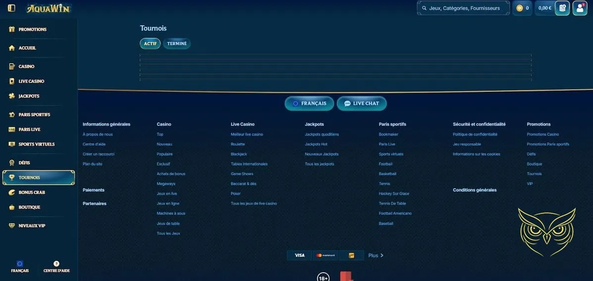Open the user profile icon
Screen dimensions: 593x281
click(x=580, y=8)
